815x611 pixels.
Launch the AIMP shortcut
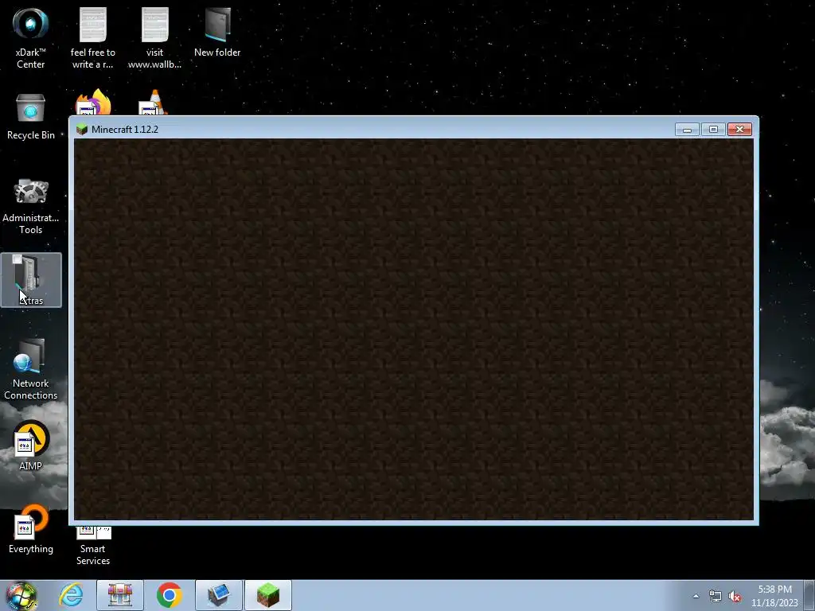click(x=31, y=445)
